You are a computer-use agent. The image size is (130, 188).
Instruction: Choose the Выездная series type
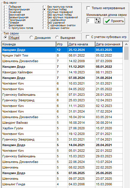(x=57, y=37)
